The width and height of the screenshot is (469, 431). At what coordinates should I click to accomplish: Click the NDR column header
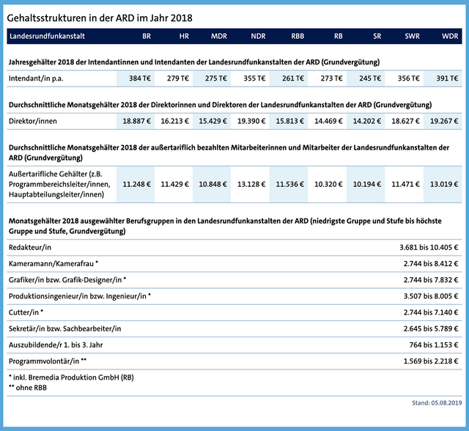tap(258, 35)
